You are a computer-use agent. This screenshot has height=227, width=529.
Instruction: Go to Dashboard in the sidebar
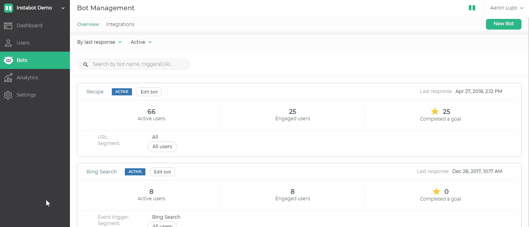[35, 26]
